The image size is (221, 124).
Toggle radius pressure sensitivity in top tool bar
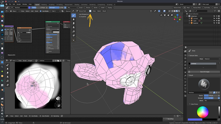pos(47,8)
